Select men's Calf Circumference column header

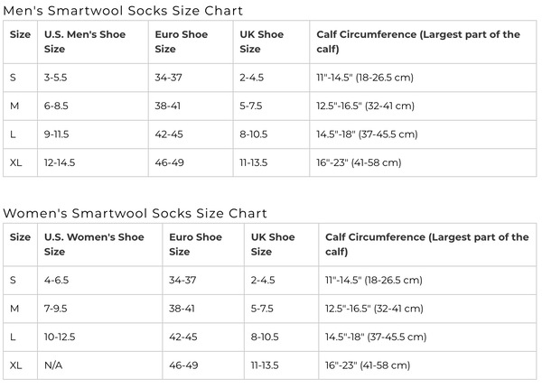418,42
